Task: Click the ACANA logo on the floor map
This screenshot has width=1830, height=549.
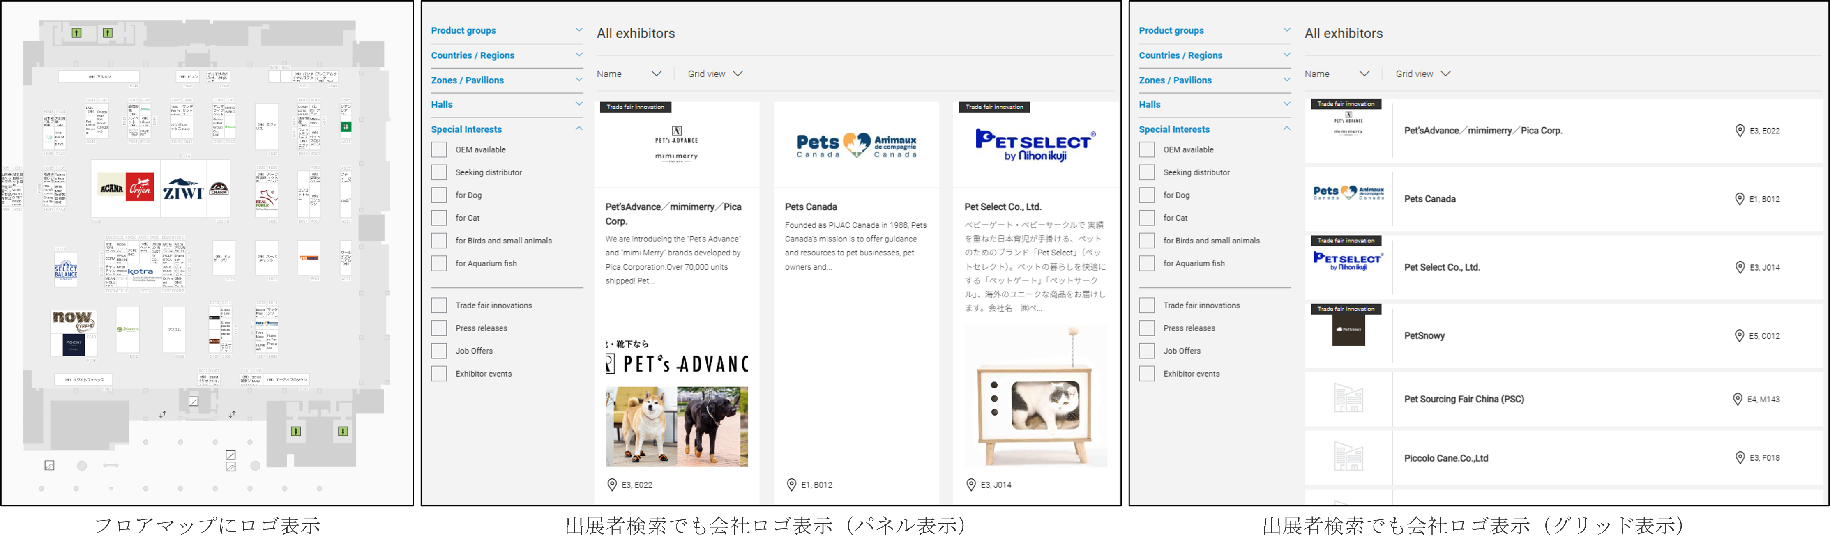Action: coord(111,188)
